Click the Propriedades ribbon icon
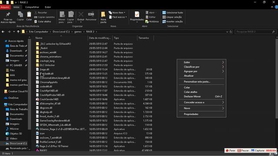The image size is (278, 156). (x=137, y=14)
